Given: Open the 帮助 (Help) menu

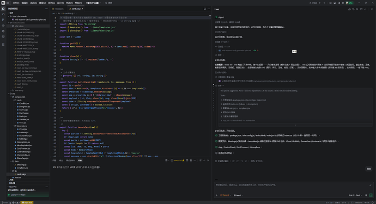Looking at the screenshot, I should tap(78, 3).
